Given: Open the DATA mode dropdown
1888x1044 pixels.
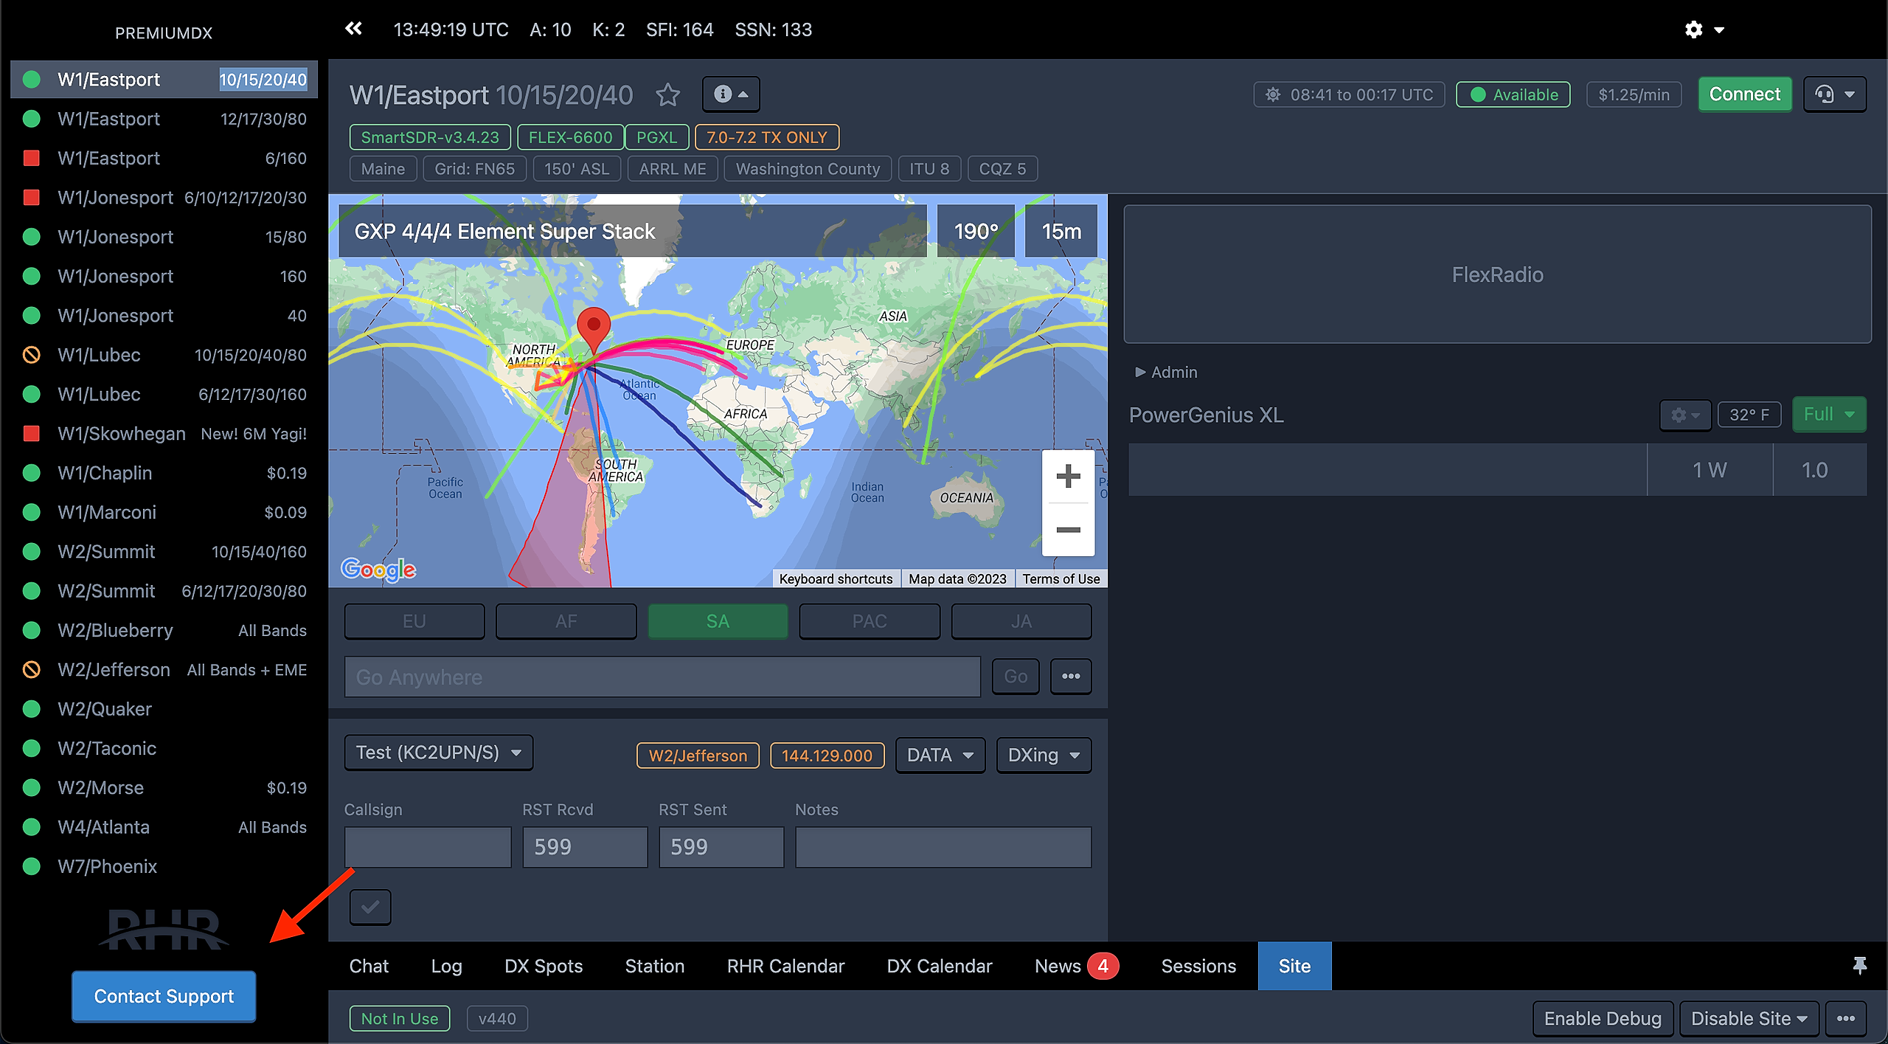Looking at the screenshot, I should pyautogui.click(x=940, y=755).
